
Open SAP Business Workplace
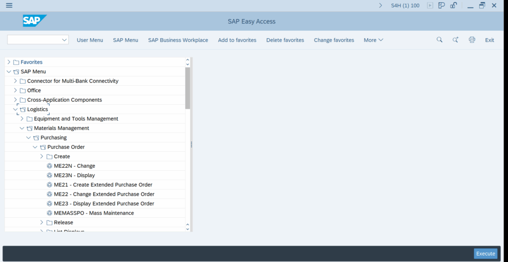[x=178, y=40]
